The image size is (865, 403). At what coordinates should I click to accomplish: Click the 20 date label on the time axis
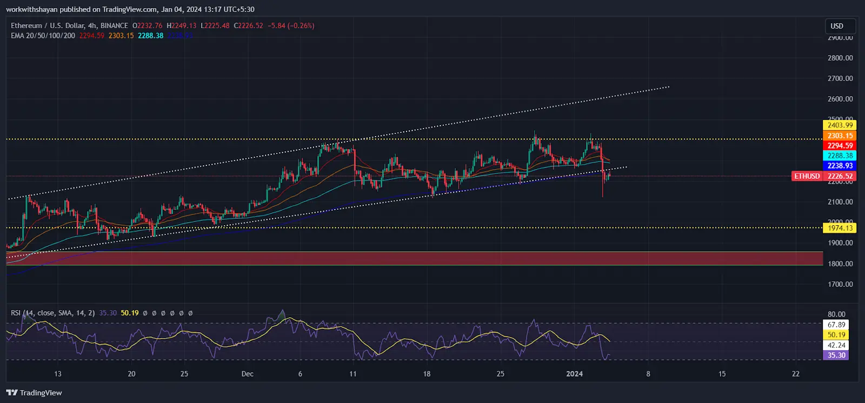[131, 374]
